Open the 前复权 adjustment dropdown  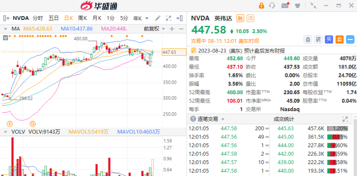pos(154,29)
